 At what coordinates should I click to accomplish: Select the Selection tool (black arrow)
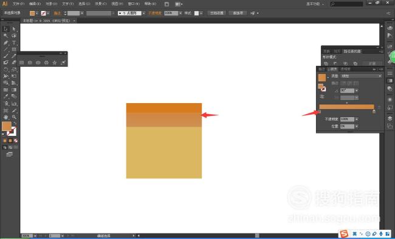point(5,29)
